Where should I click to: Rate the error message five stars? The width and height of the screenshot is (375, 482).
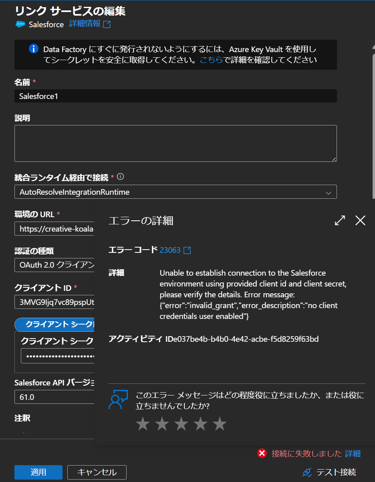(220, 424)
